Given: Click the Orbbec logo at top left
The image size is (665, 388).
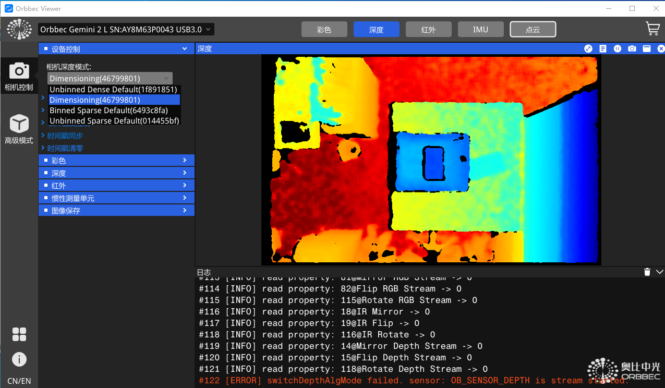Looking at the screenshot, I should [19, 30].
